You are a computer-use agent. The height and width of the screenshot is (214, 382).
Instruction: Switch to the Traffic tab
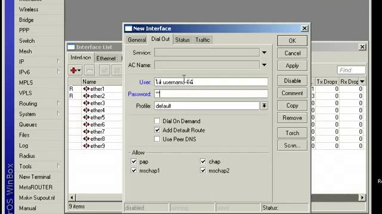point(202,40)
